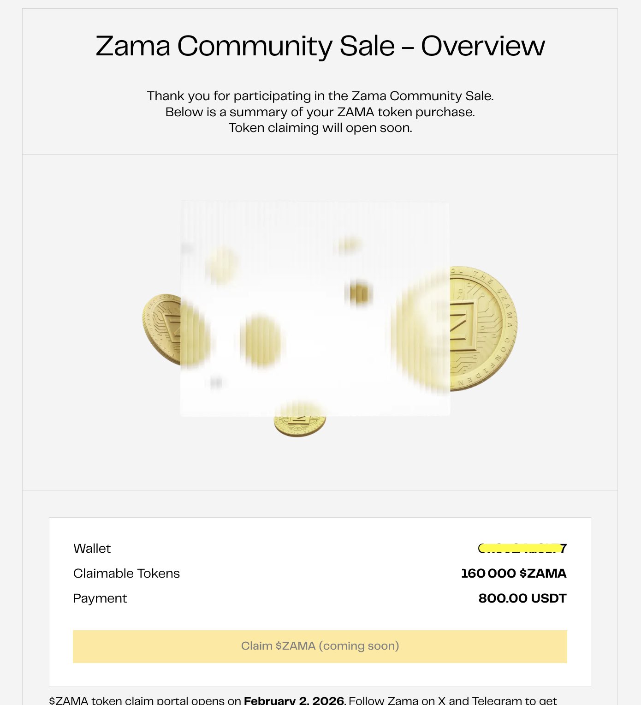
Task: Select the yellow-highlighted wallet address
Action: click(522, 548)
